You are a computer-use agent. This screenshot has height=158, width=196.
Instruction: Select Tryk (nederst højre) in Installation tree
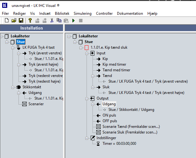click(44, 81)
